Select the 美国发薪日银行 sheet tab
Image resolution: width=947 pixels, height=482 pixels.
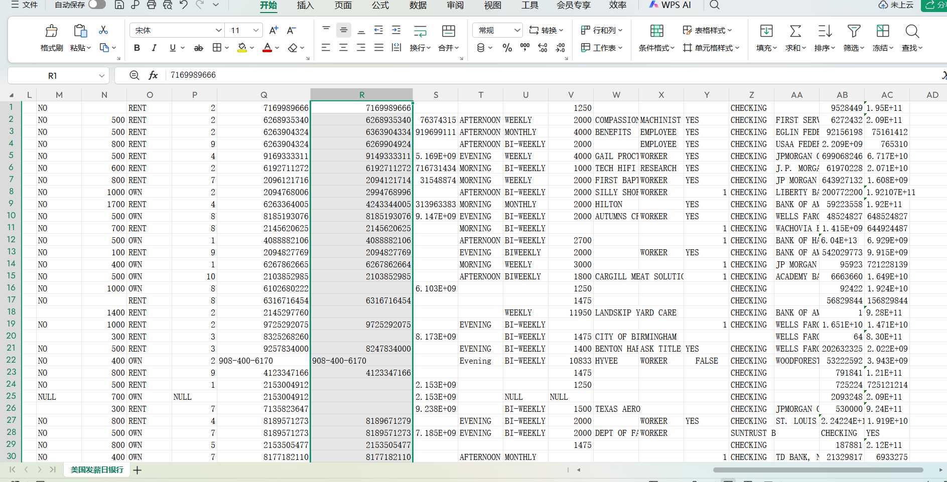[x=97, y=470]
